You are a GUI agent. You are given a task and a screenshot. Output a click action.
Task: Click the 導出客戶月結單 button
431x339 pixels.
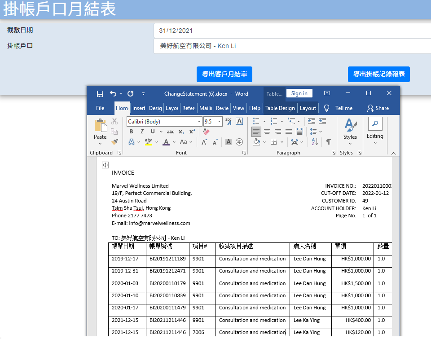tap(224, 74)
